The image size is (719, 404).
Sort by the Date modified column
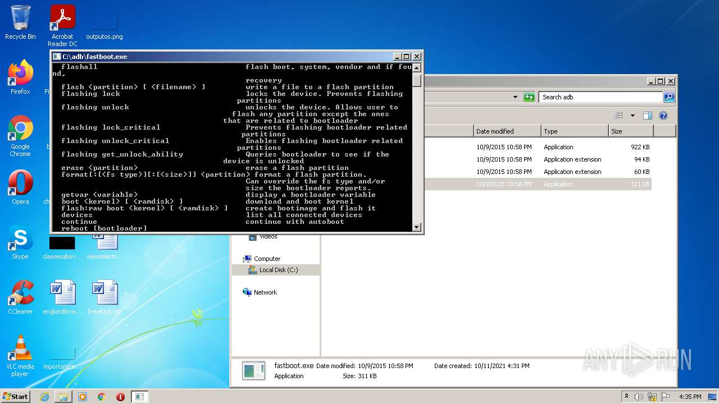(x=507, y=131)
